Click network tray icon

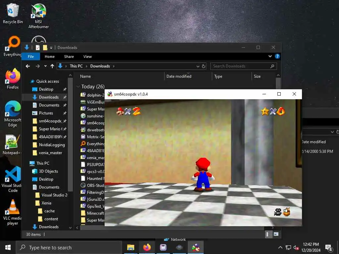(x=288, y=248)
